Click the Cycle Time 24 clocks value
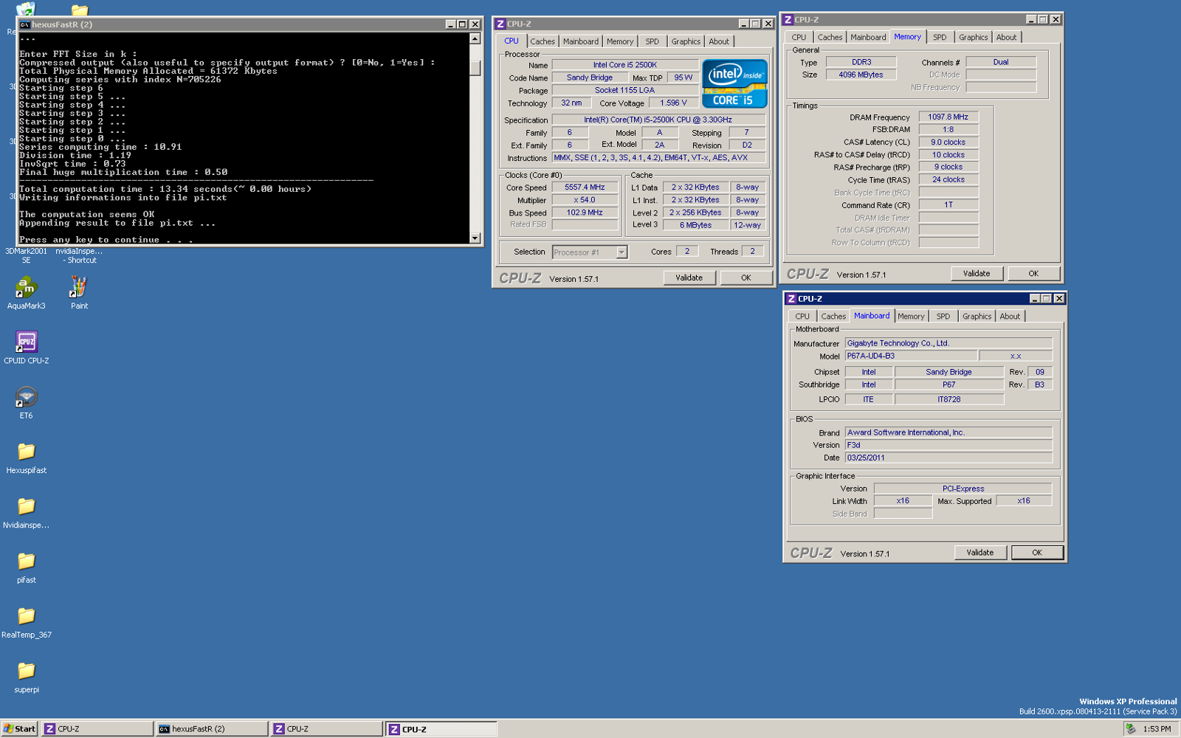Viewport: 1181px width, 738px height. 948,179
